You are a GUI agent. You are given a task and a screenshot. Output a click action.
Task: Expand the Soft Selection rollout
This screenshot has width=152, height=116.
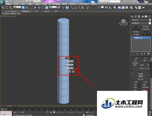pyautogui.click(x=141, y=74)
